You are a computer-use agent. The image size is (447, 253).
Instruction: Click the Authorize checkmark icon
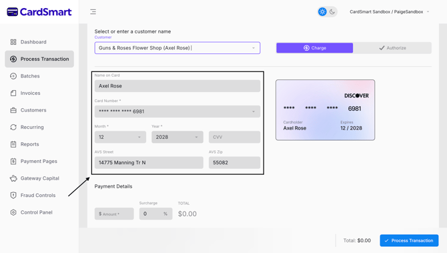382,48
